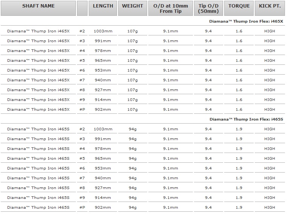This screenshot has height=214, width=288.
Task: Click 914mm in the i465X section
Action: click(x=103, y=100)
